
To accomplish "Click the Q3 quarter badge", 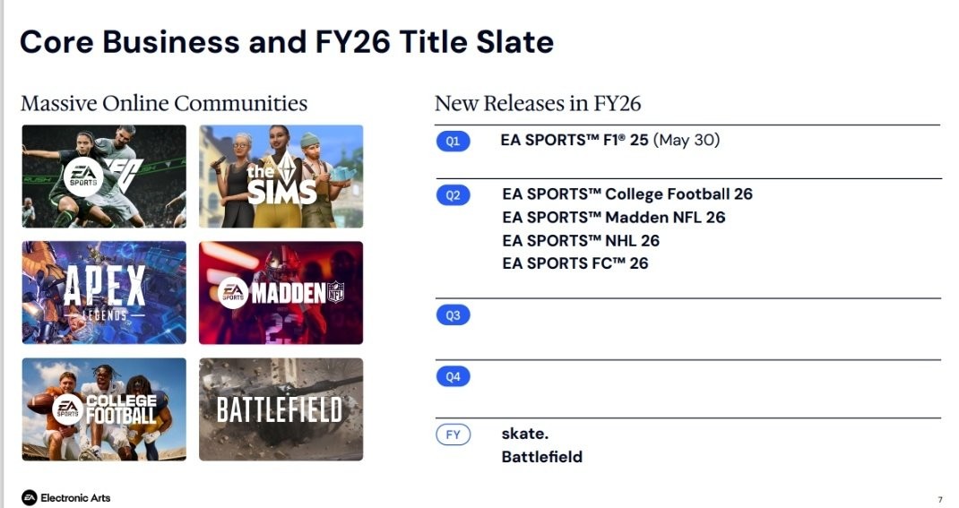I will pyautogui.click(x=453, y=315).
